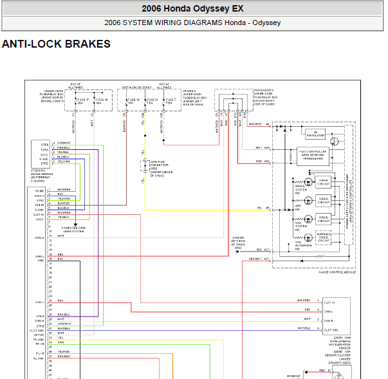Select the driver's under-dash fuse/relay box label

click(195, 98)
